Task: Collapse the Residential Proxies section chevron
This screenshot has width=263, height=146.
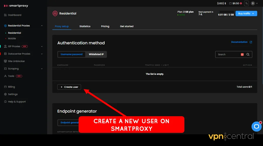Action: [x=42, y=26]
